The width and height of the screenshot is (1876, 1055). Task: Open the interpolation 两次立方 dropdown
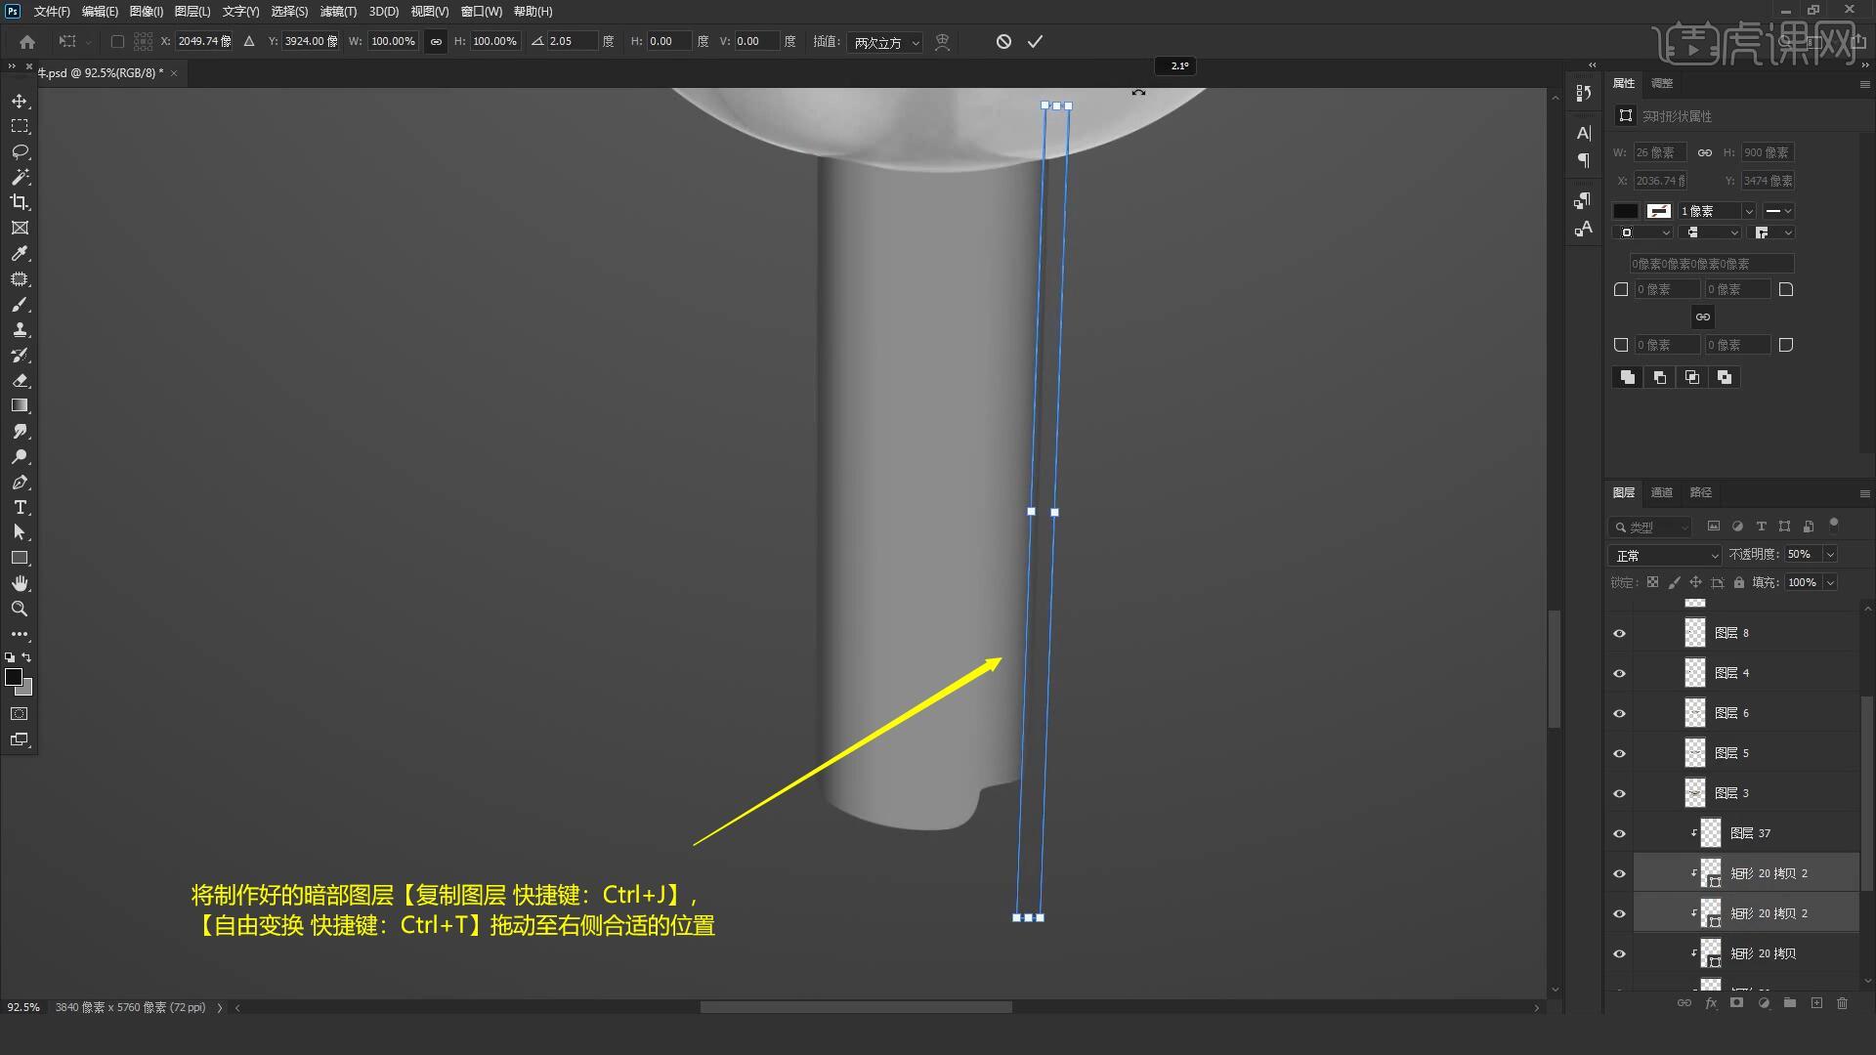(886, 42)
